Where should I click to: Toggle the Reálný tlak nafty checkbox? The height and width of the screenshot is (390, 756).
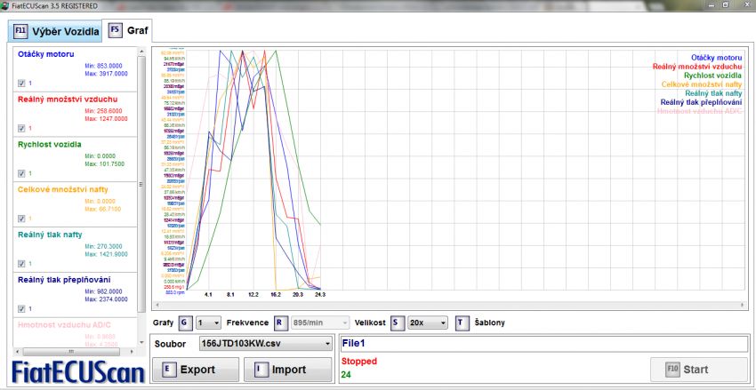[21, 264]
